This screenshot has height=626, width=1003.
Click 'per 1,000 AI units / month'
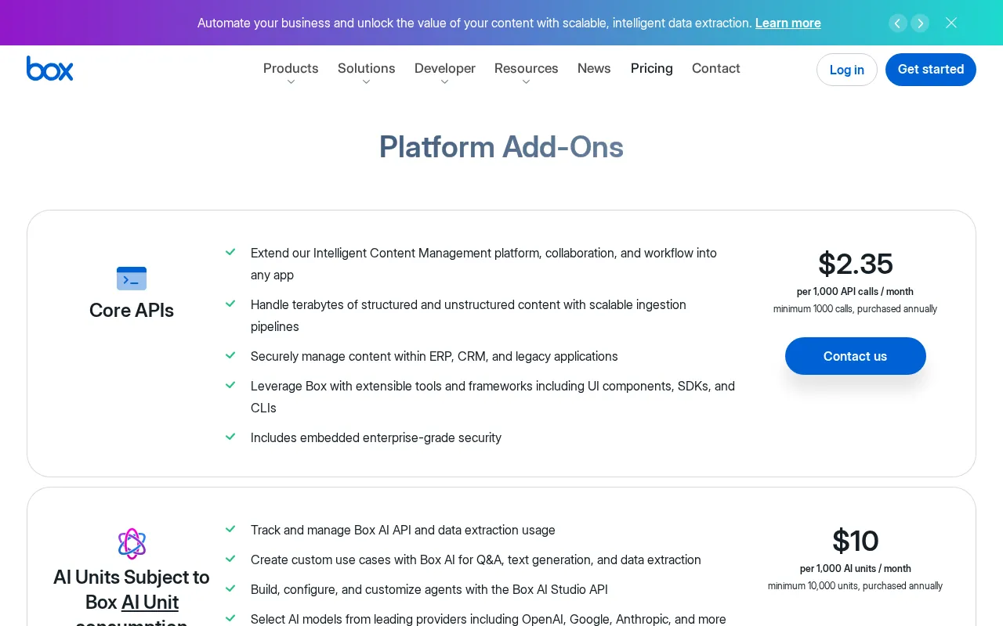click(856, 569)
